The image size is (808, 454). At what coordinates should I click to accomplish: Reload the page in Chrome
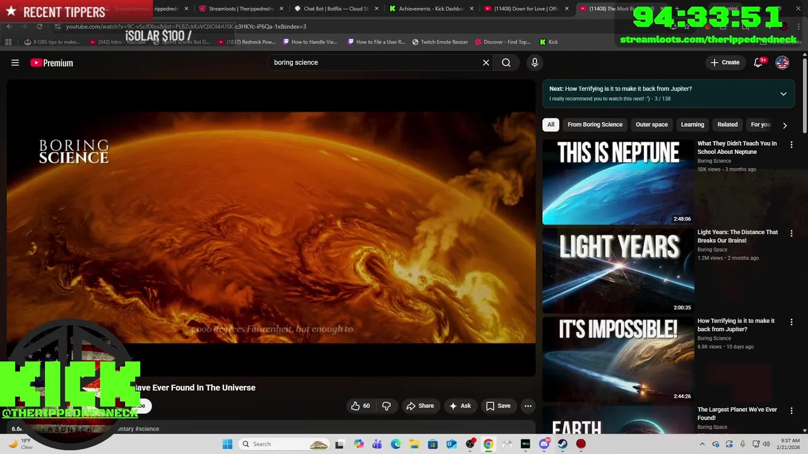(39, 26)
